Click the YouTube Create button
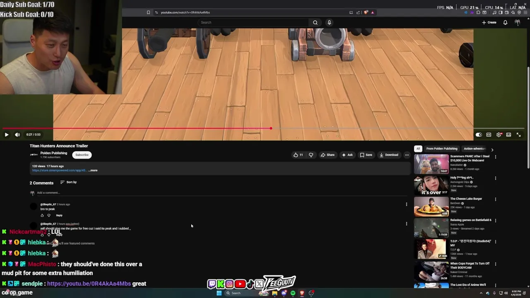 tap(489, 22)
